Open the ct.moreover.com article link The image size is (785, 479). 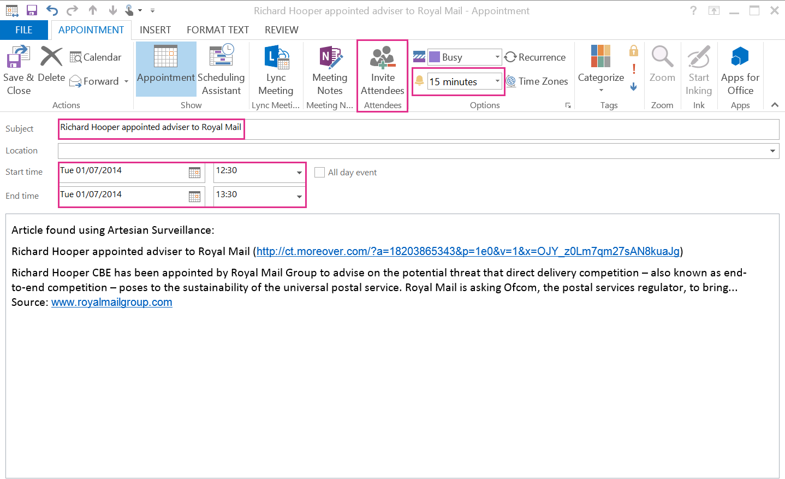pyautogui.click(x=468, y=251)
